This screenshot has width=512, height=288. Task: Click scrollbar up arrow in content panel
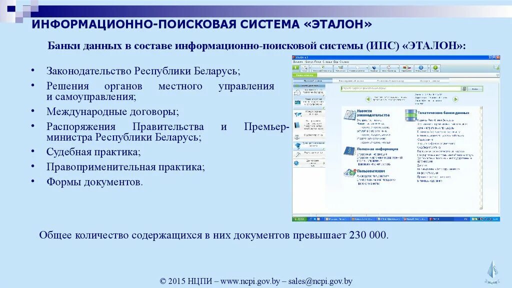[481, 107]
